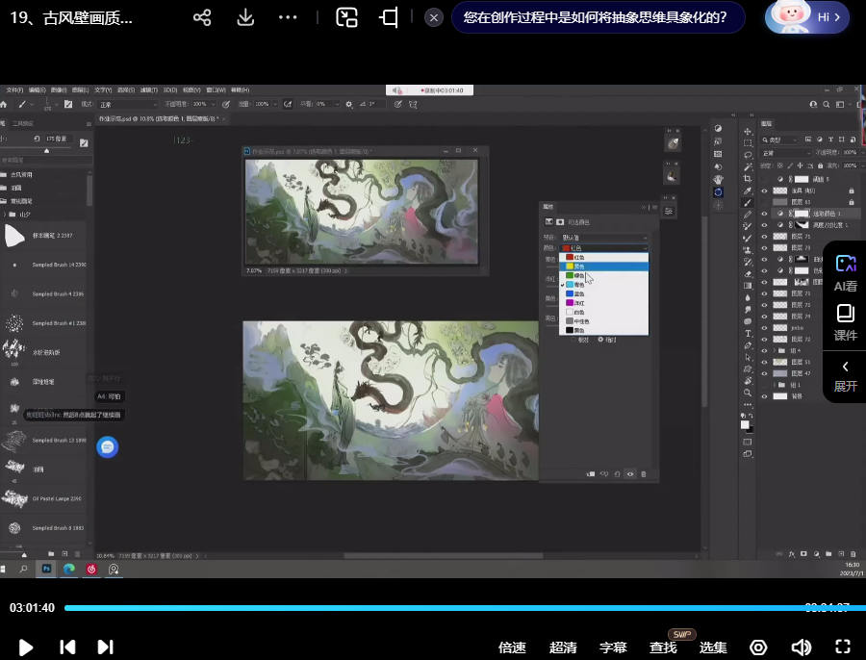Click the share icon in the top bar
Viewport: 866px width, 660px height.
click(202, 17)
